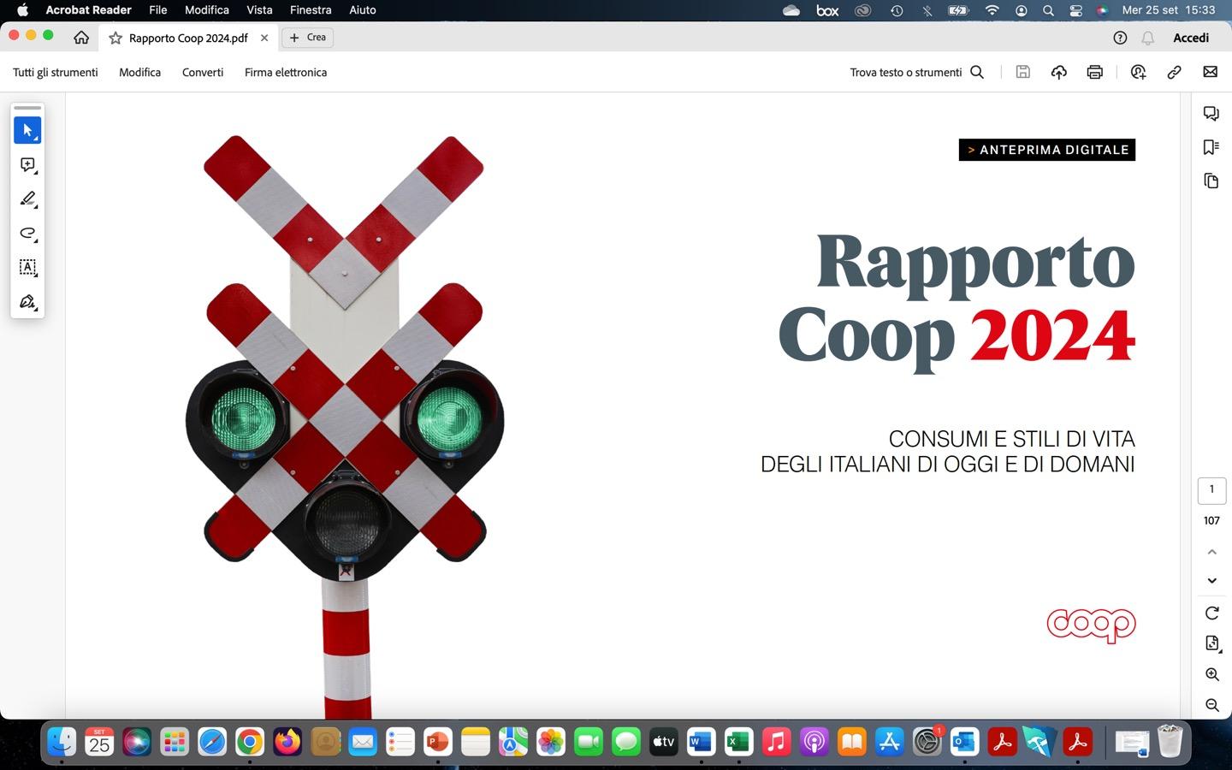This screenshot has height=770, width=1232.
Task: Open the Finestra menu
Action: click(311, 10)
